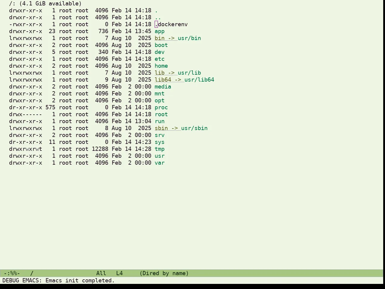The image size is (385, 289).
Task: Click time 13:45 in the app row
Action: click(143, 31)
